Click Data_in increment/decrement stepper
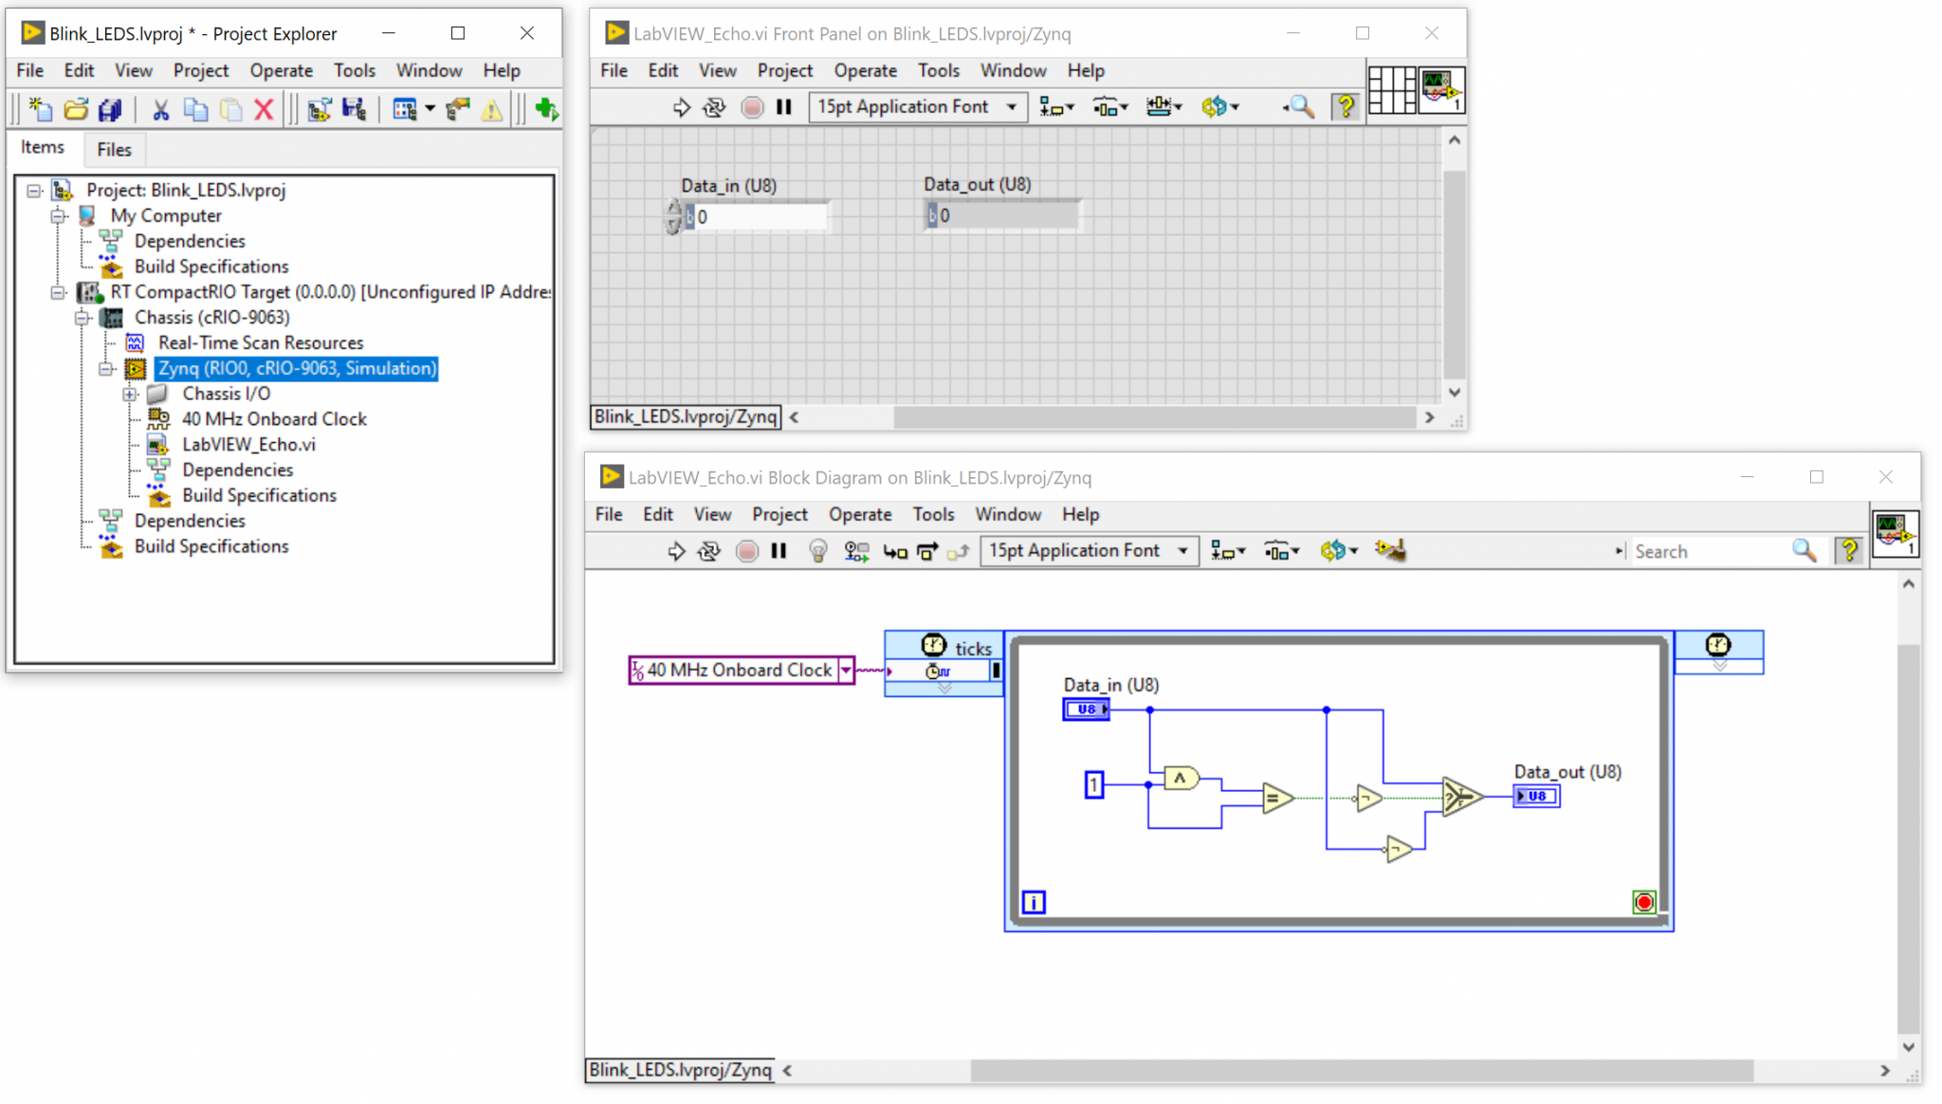 673,217
